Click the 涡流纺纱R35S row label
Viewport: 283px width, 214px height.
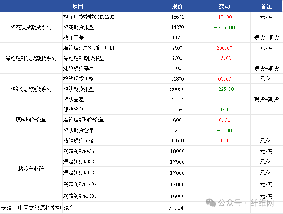pyautogui.click(x=79, y=161)
